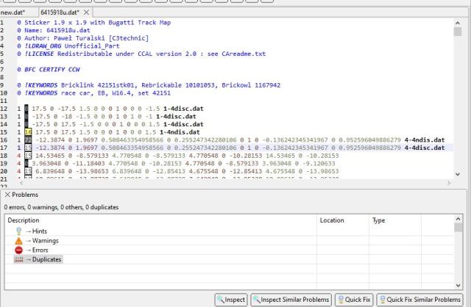Viewport: 471px width, 307px height.
Task: Select the 6415918u.dat tab
Action: [60, 12]
